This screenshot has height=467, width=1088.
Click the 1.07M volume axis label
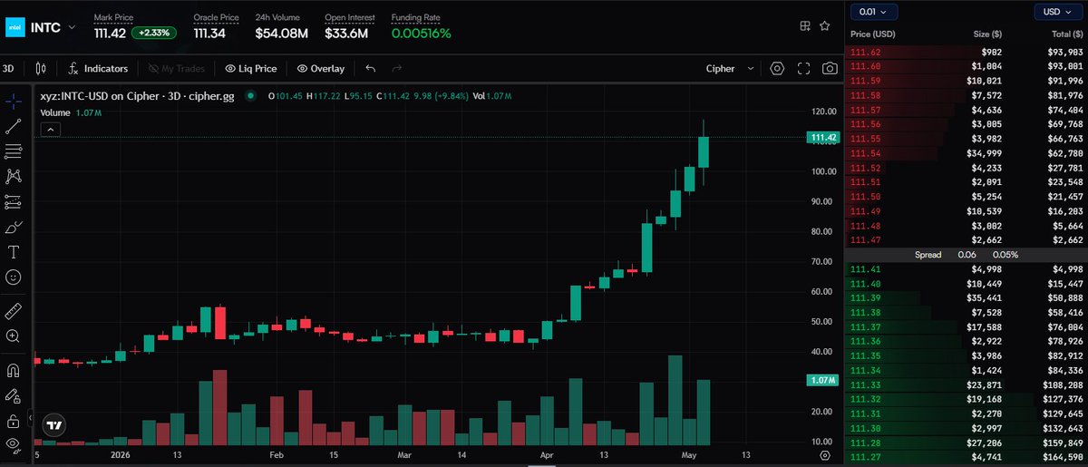[x=824, y=381]
